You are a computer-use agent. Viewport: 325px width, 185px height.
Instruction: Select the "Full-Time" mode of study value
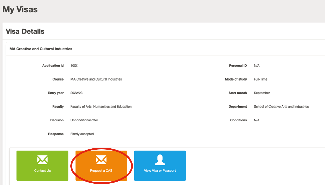click(x=261, y=79)
